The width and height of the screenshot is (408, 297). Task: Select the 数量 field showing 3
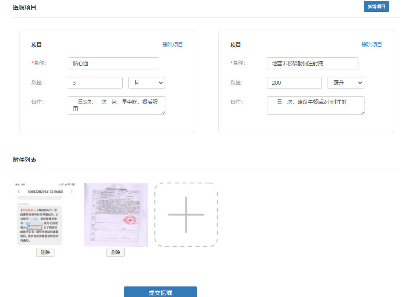[x=95, y=83]
